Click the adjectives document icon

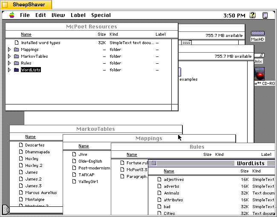tap(159, 180)
